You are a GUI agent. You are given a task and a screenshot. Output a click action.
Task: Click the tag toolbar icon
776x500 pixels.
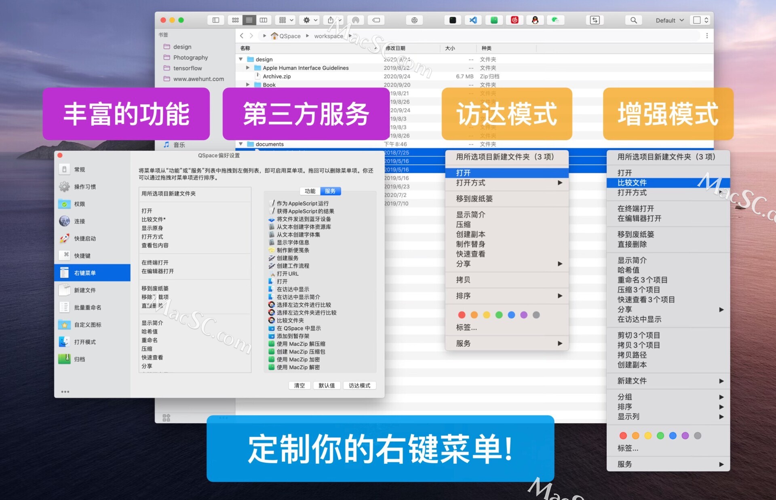[x=376, y=20]
